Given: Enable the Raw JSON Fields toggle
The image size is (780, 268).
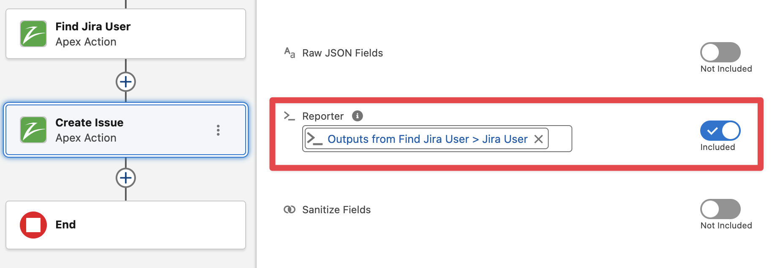Looking at the screenshot, I should 720,52.
